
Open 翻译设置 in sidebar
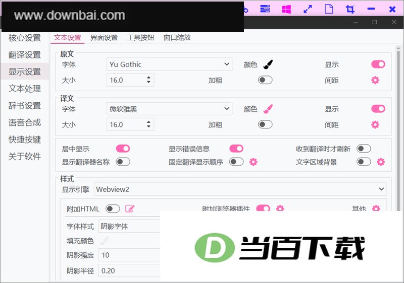click(x=24, y=55)
